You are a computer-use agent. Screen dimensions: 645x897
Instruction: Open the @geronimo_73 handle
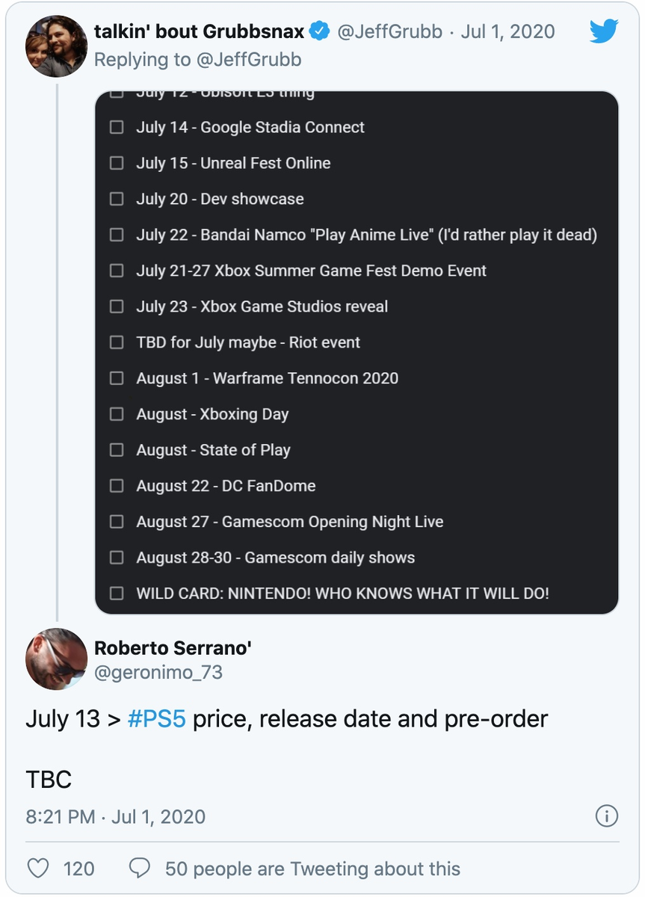tap(158, 672)
